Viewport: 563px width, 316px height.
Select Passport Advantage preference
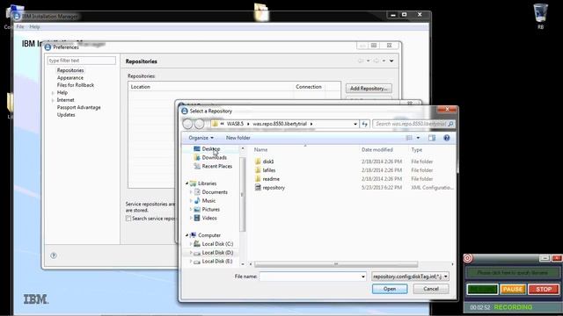[x=78, y=107]
